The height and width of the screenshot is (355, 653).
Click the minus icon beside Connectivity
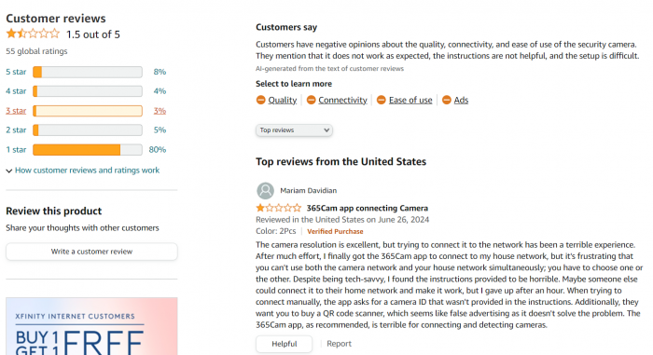pos(311,100)
